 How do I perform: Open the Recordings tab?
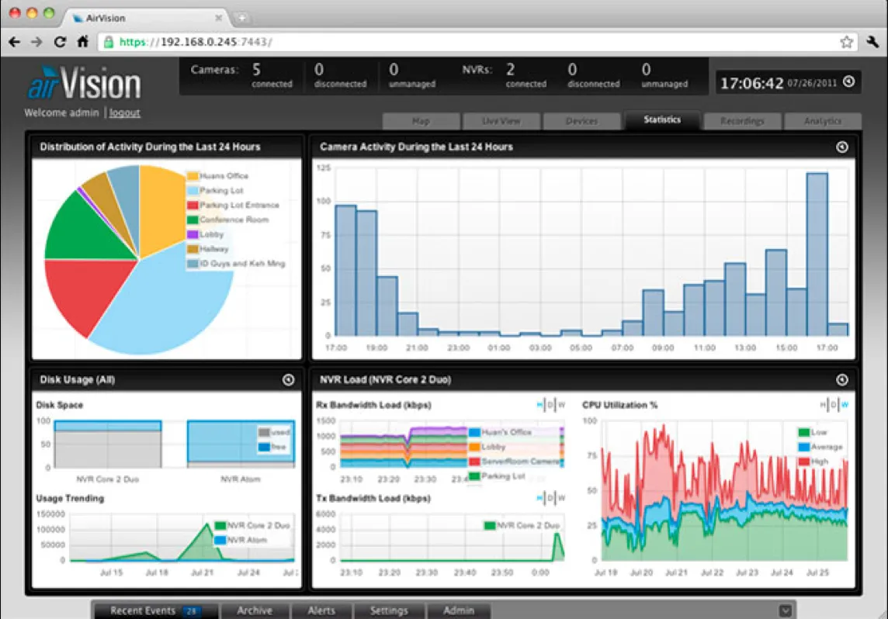coord(742,121)
